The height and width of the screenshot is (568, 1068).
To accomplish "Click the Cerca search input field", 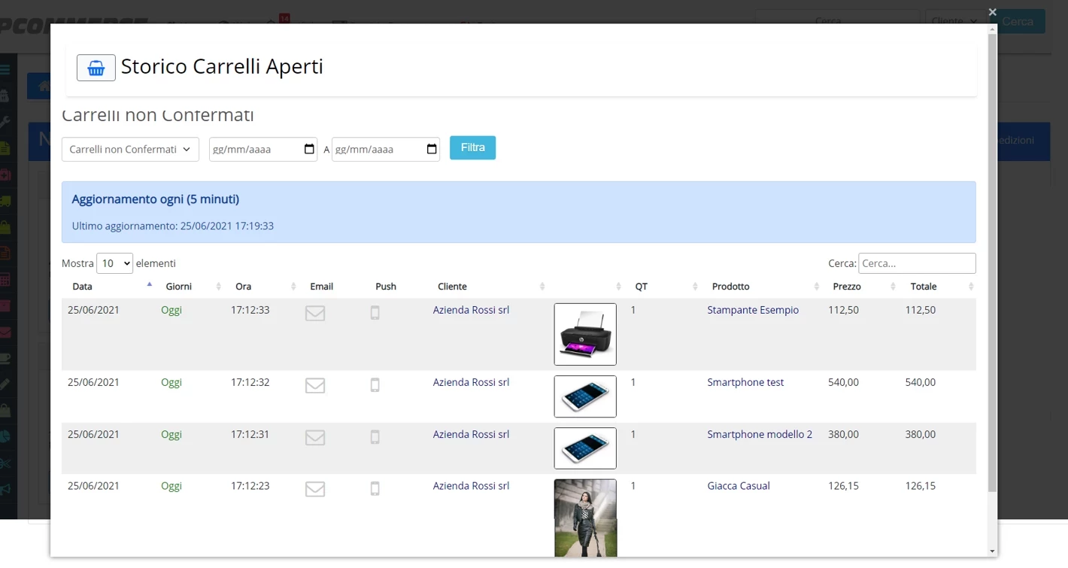I will pos(917,263).
